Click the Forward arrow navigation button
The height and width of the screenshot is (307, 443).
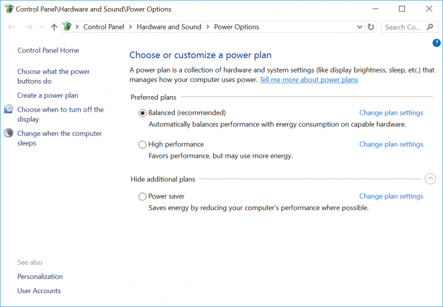pyautogui.click(x=29, y=27)
